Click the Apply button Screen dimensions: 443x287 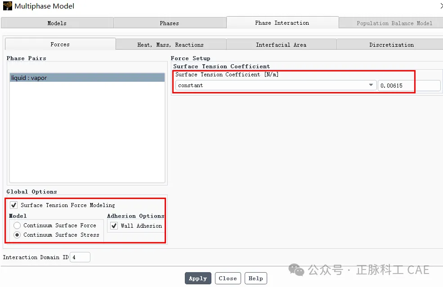(x=198, y=278)
